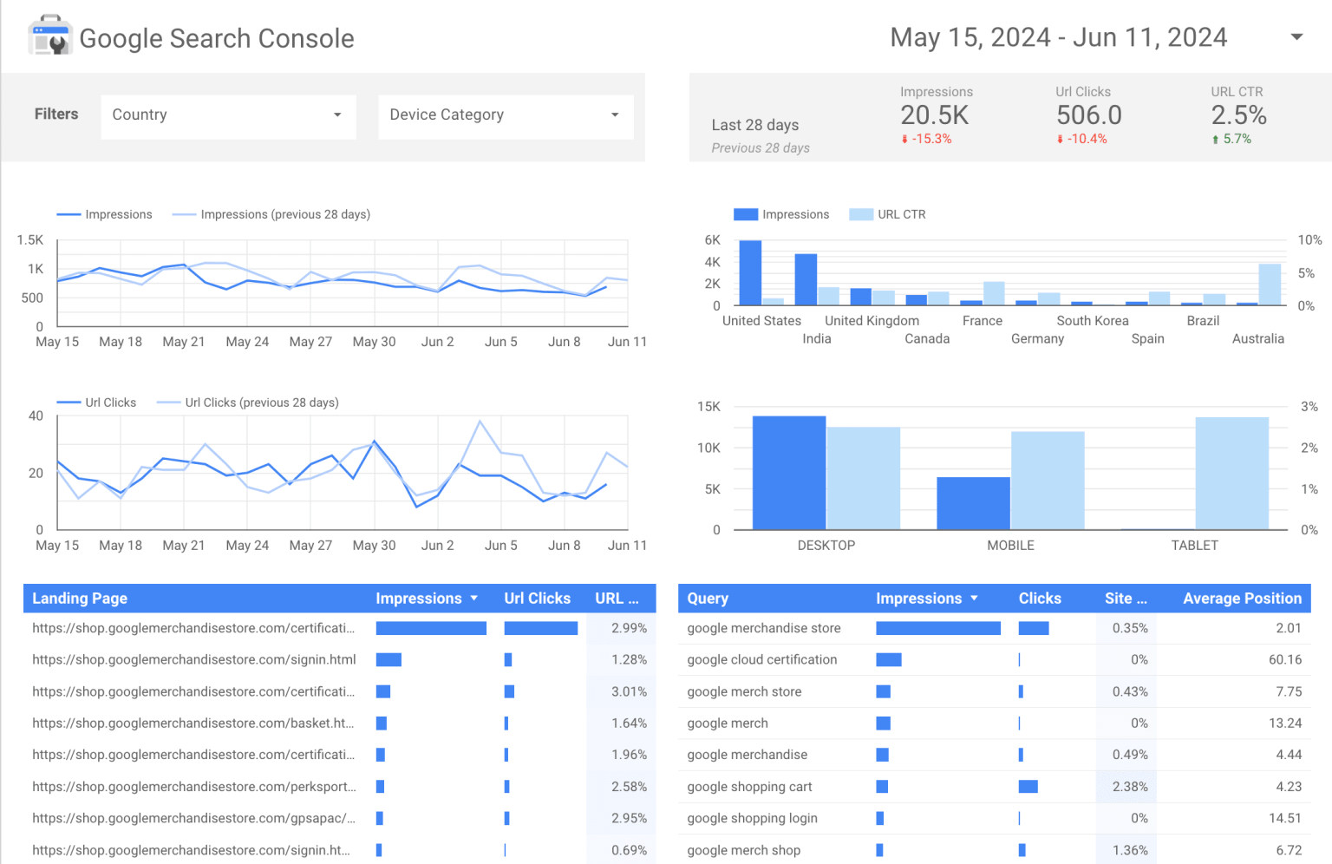1332x864 pixels.
Task: Click the DESKTOP impressions bar
Action: 788,471
